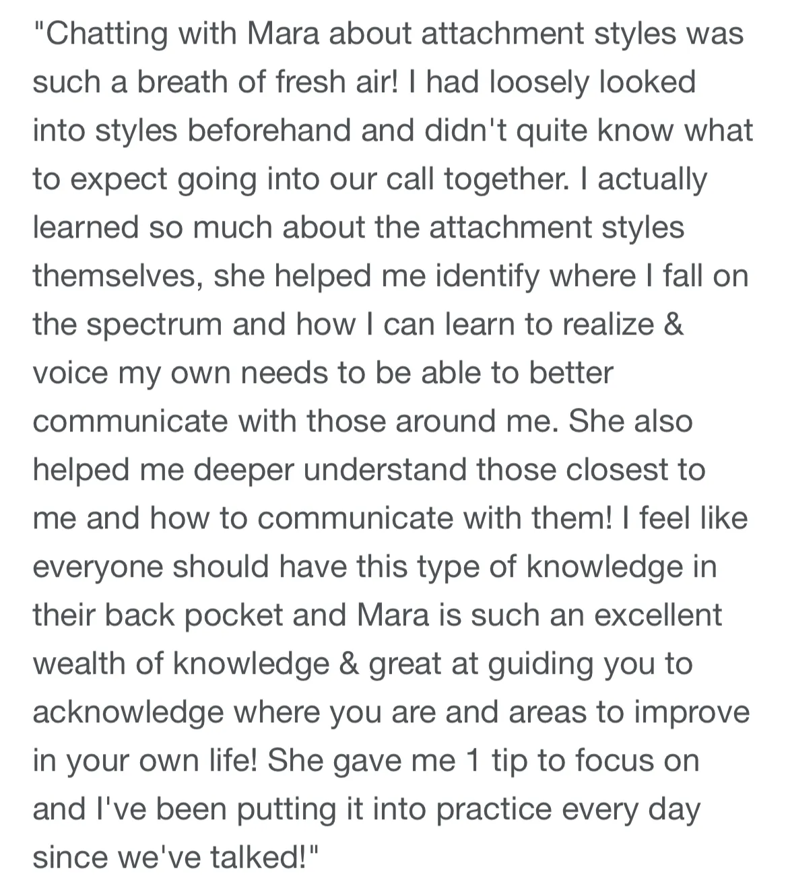Click the word "Chatting" at the testimonial start

(x=106, y=35)
